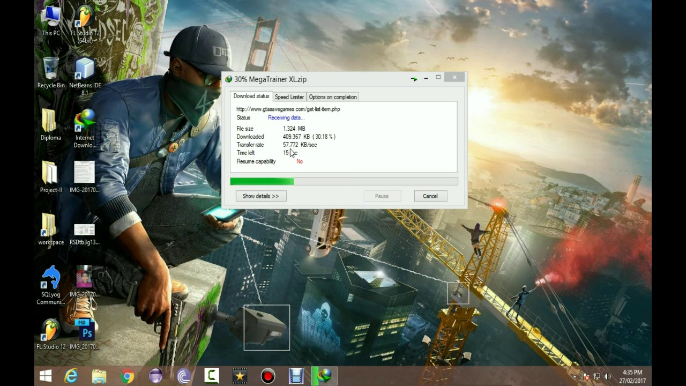Select the portrait photo next to SQLyog
The width and height of the screenshot is (686, 386).
[85, 281]
